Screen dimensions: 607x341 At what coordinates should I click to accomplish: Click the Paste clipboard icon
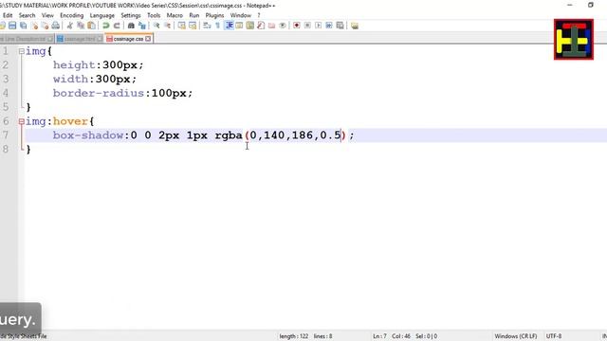pyautogui.click(x=91, y=26)
